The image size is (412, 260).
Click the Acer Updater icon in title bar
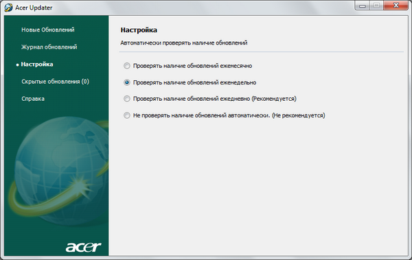[x=8, y=8]
